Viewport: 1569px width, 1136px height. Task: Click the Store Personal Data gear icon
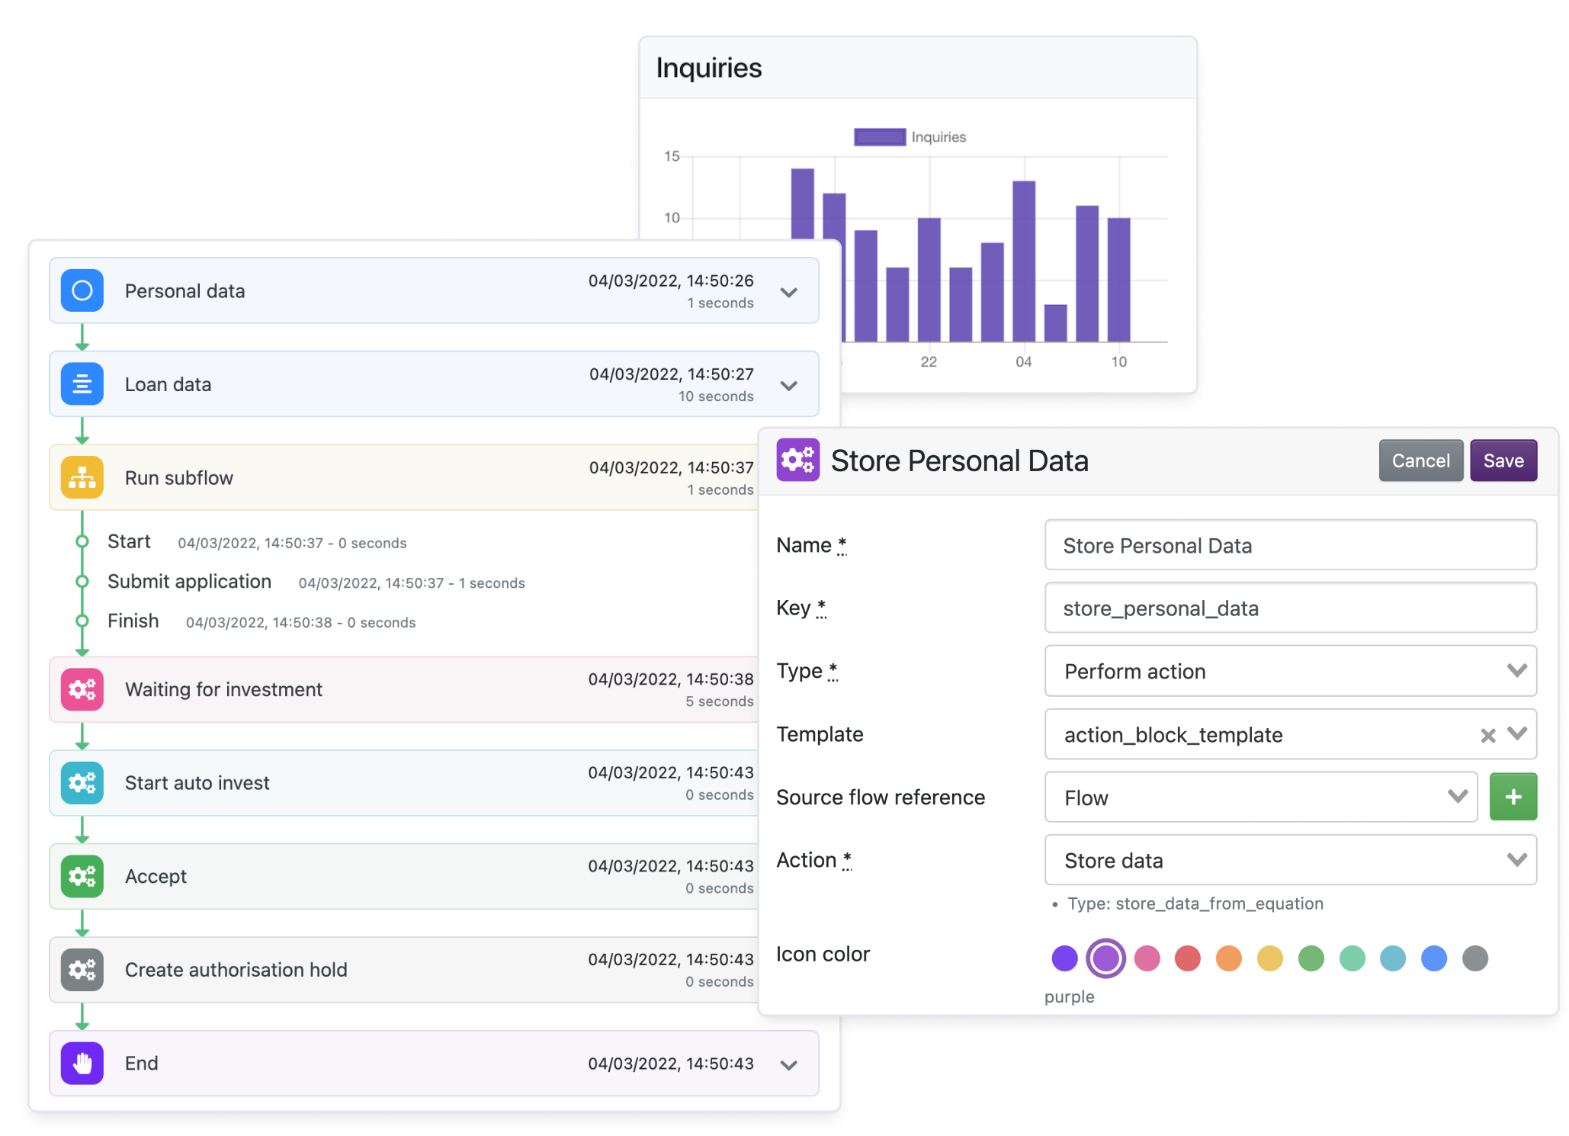point(797,460)
